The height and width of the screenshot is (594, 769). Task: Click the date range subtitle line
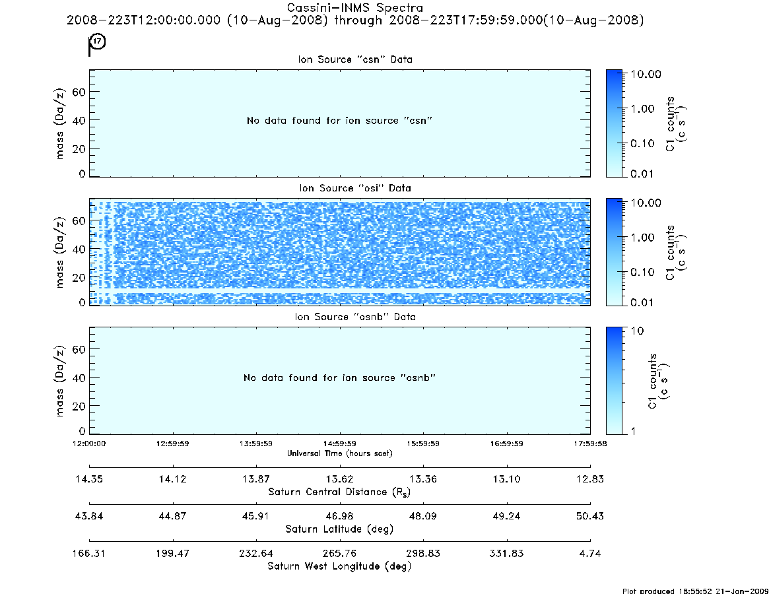click(355, 20)
